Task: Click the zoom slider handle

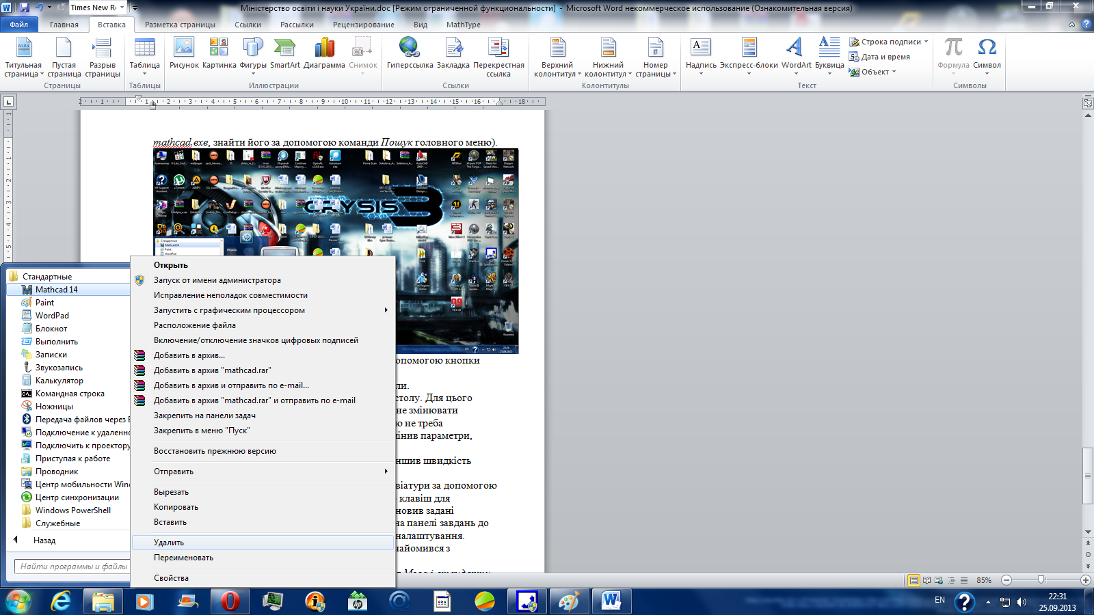Action: point(1041,580)
